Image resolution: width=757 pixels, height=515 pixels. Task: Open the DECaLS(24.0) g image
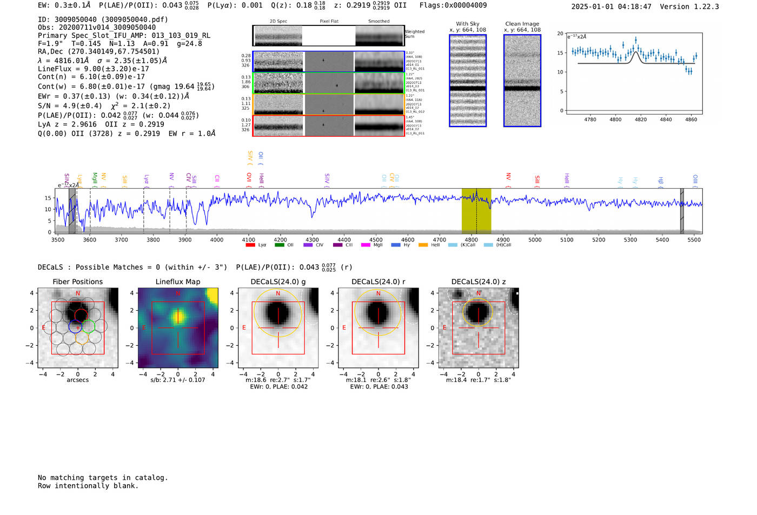click(x=278, y=328)
